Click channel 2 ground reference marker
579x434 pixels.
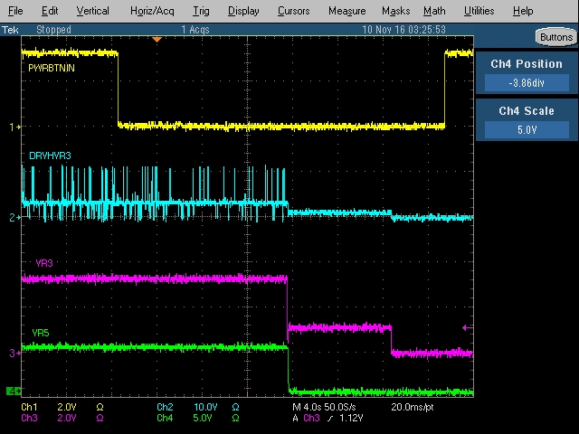(x=12, y=218)
